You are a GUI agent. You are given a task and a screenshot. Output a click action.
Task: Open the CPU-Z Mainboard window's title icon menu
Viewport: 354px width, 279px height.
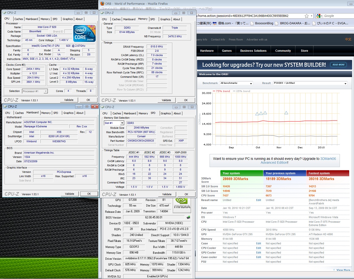5,107
